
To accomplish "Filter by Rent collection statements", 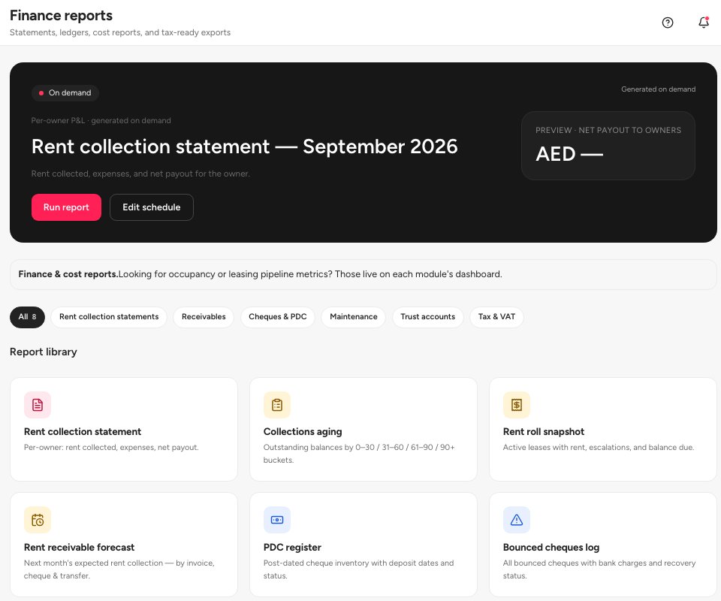I will (x=108, y=317).
